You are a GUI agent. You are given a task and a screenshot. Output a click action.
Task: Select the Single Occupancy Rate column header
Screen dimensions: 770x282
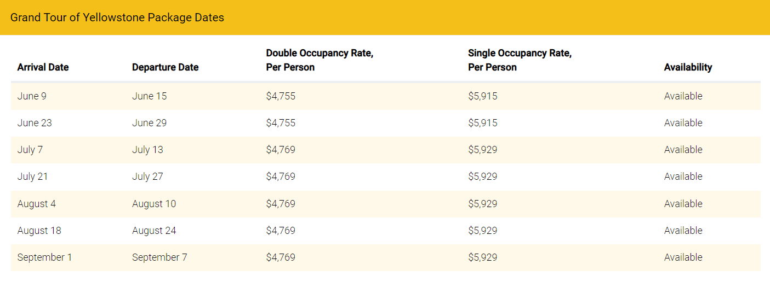[520, 60]
